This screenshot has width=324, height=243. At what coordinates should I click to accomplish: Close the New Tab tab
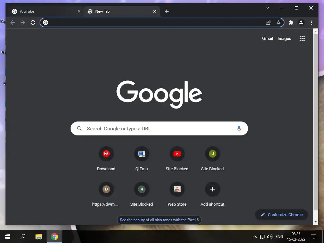tap(154, 11)
